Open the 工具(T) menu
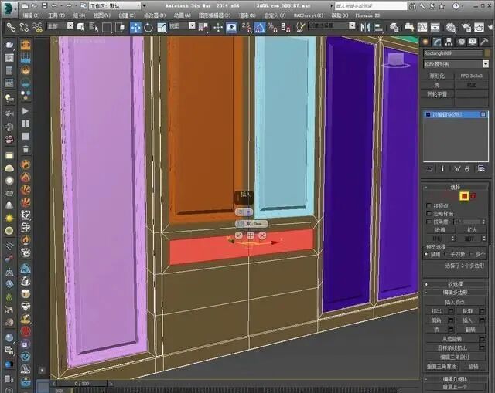 (56, 15)
